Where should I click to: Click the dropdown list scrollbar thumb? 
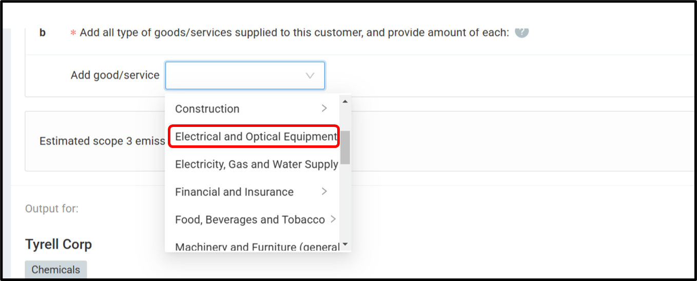pyautogui.click(x=345, y=147)
